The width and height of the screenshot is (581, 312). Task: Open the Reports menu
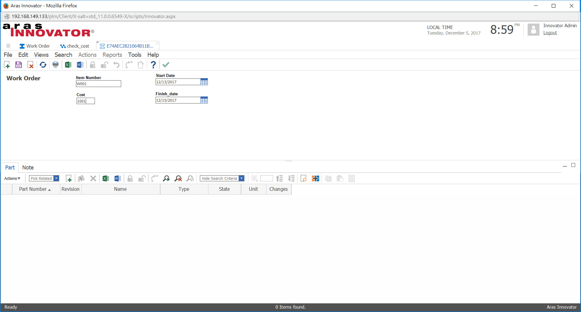point(112,55)
